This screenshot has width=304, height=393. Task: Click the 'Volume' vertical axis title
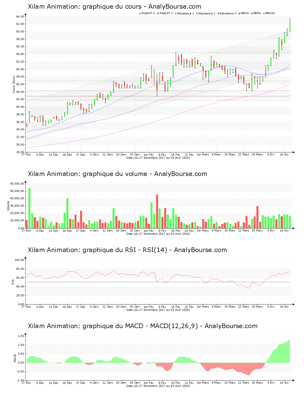click(8, 206)
